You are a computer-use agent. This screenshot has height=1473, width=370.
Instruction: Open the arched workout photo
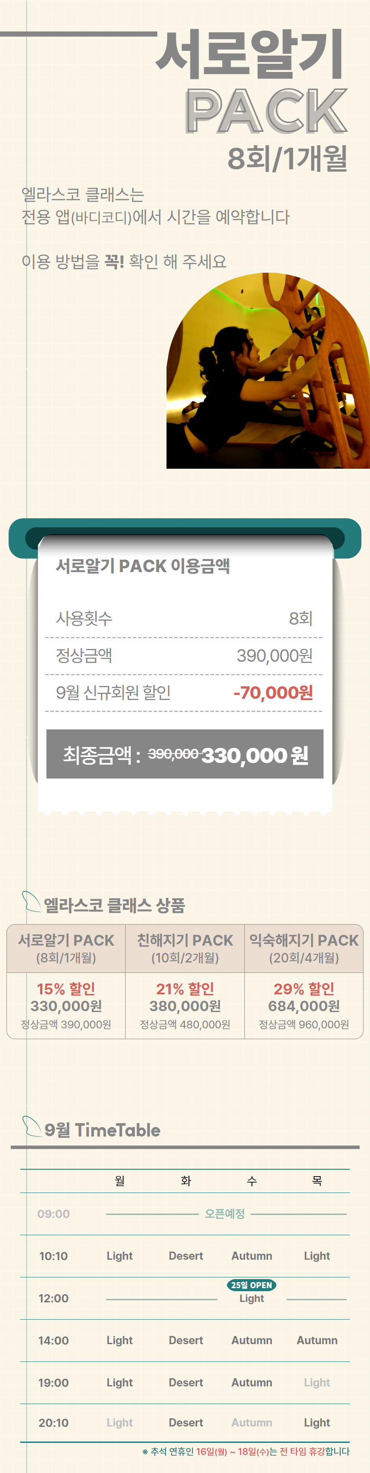coord(268,372)
